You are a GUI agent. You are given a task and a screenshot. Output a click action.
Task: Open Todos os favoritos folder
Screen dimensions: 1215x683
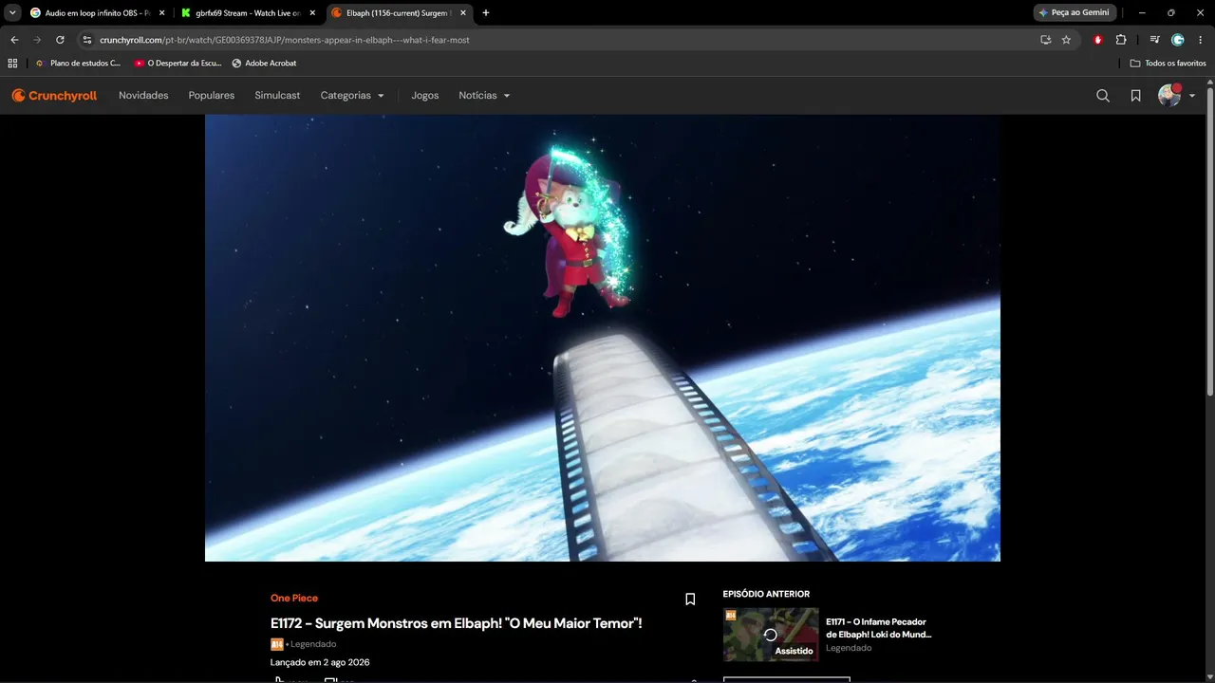point(1168,63)
